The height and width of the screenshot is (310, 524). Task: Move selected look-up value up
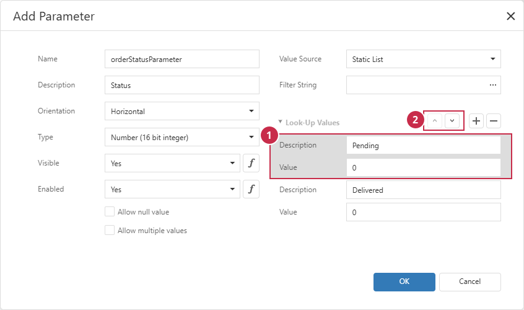pos(434,121)
